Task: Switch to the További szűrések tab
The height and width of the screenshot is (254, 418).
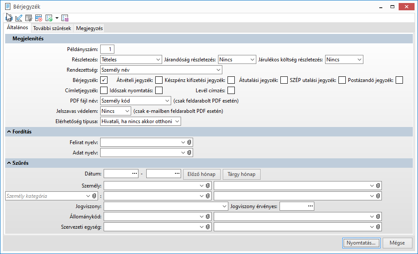Action: [52, 28]
